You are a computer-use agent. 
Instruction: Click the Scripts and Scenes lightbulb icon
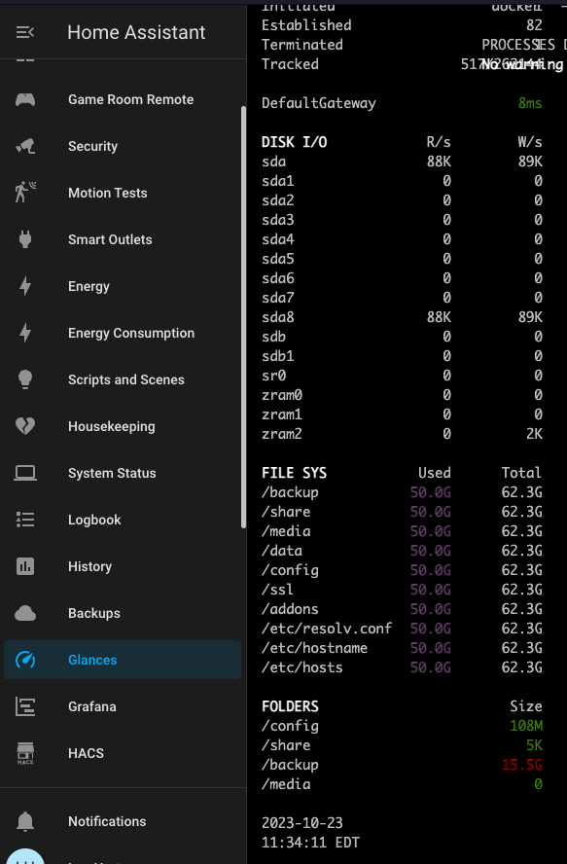point(24,379)
